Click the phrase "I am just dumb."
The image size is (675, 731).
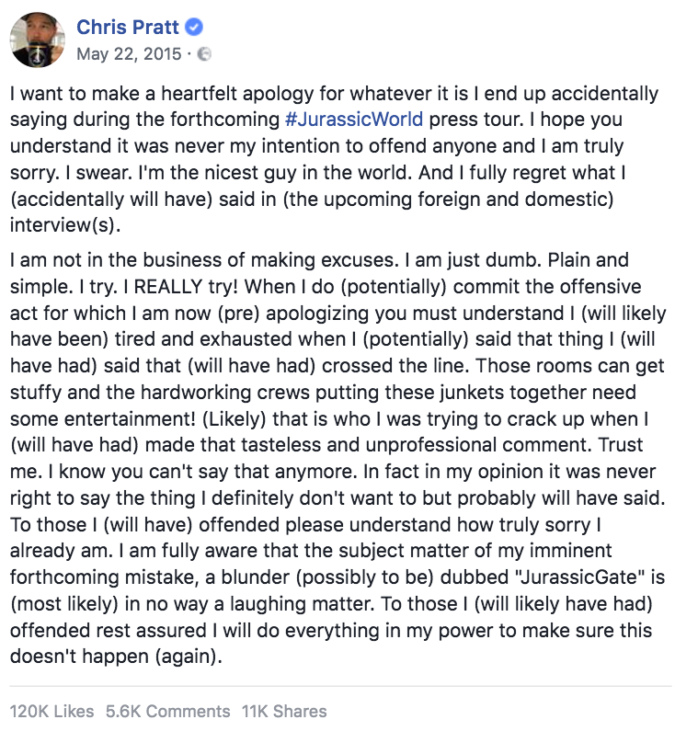click(x=473, y=260)
